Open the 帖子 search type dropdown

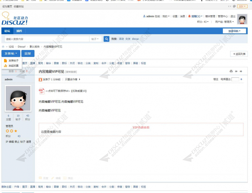tap(95, 39)
